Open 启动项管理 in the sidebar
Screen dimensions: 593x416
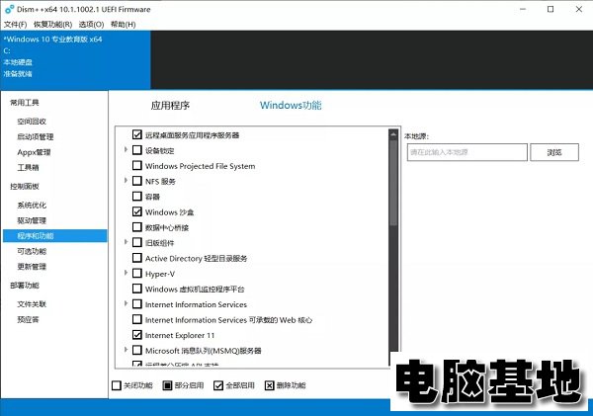tap(36, 137)
